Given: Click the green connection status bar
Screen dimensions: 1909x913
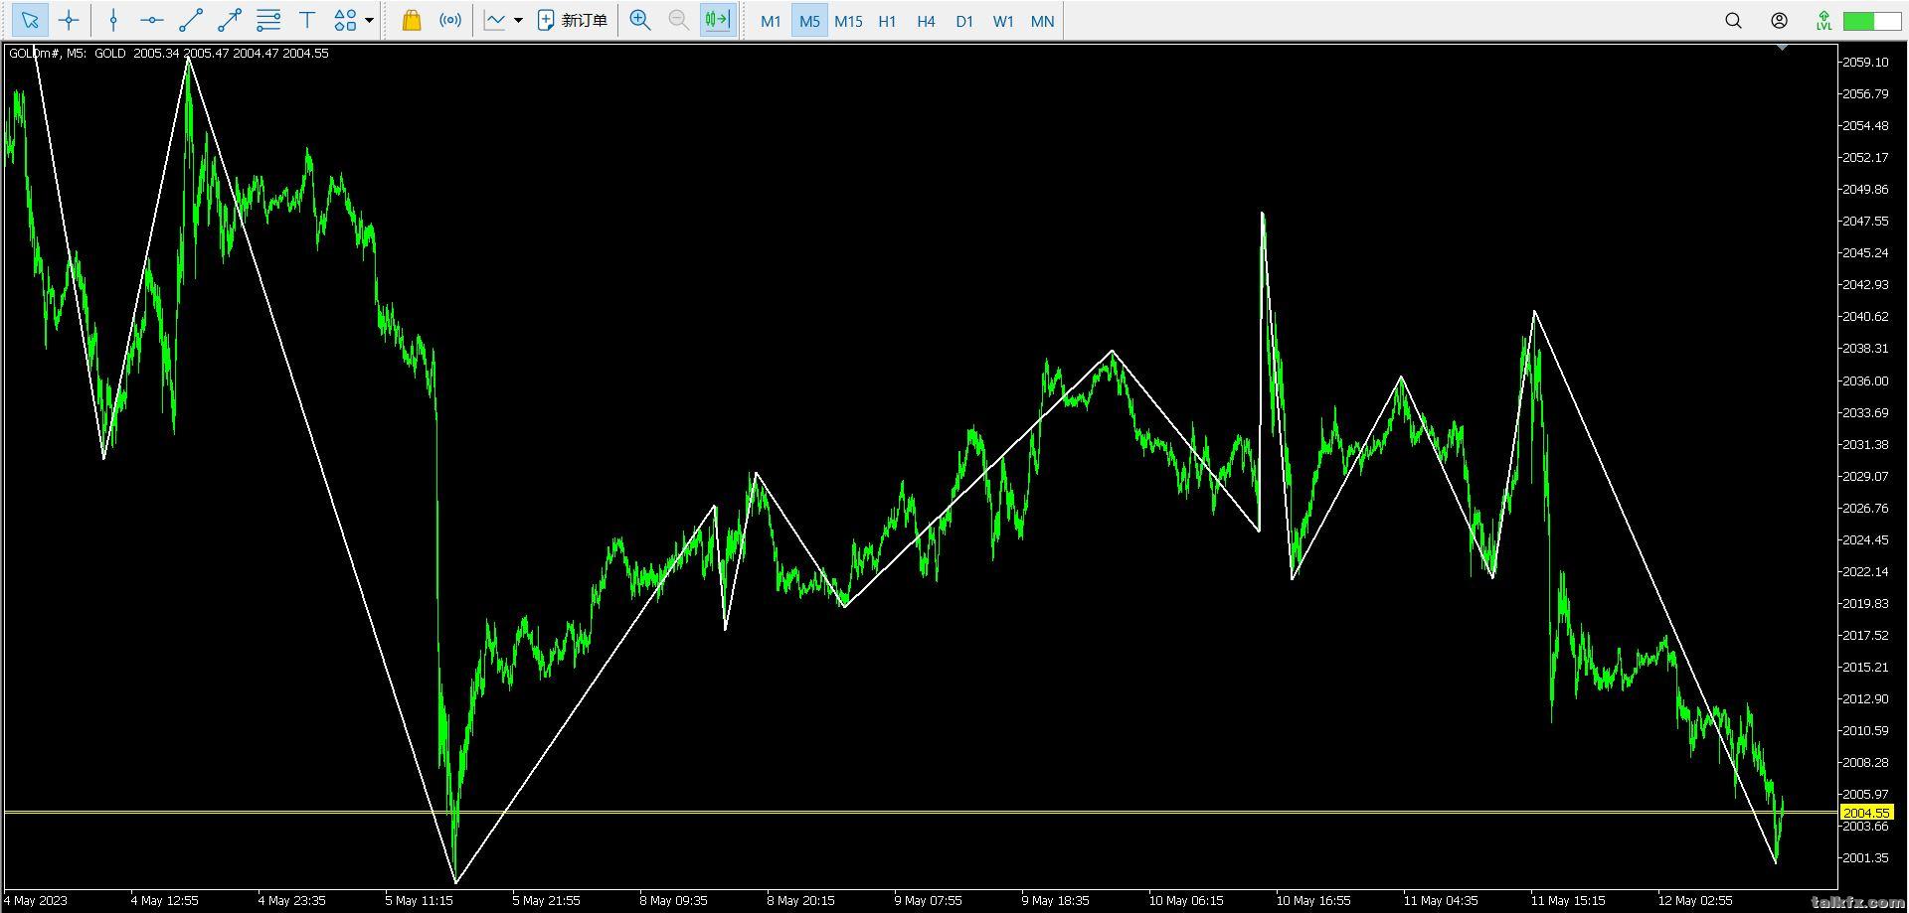Looking at the screenshot, I should [x=1872, y=20].
